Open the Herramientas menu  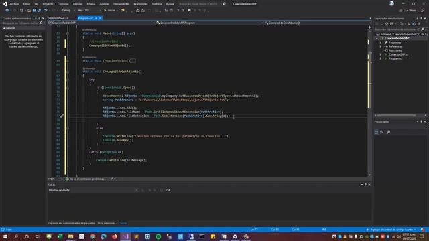(121, 4)
